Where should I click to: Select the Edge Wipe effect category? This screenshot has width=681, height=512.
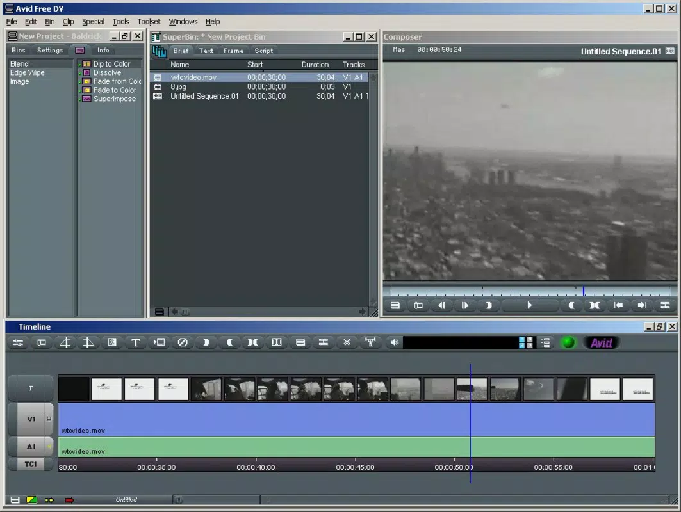tap(28, 72)
